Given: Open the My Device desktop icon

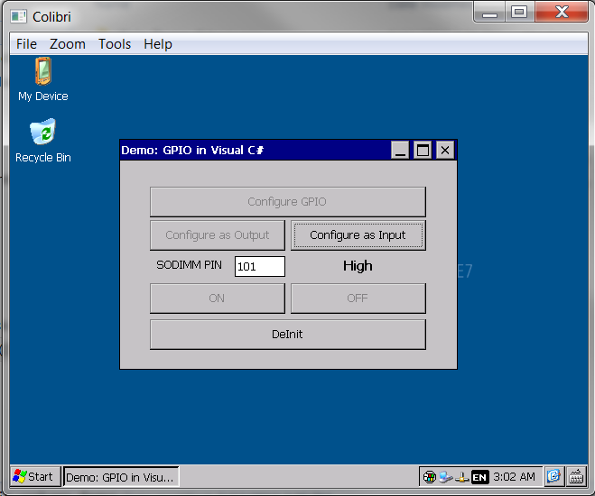Looking at the screenshot, I should point(42,79).
